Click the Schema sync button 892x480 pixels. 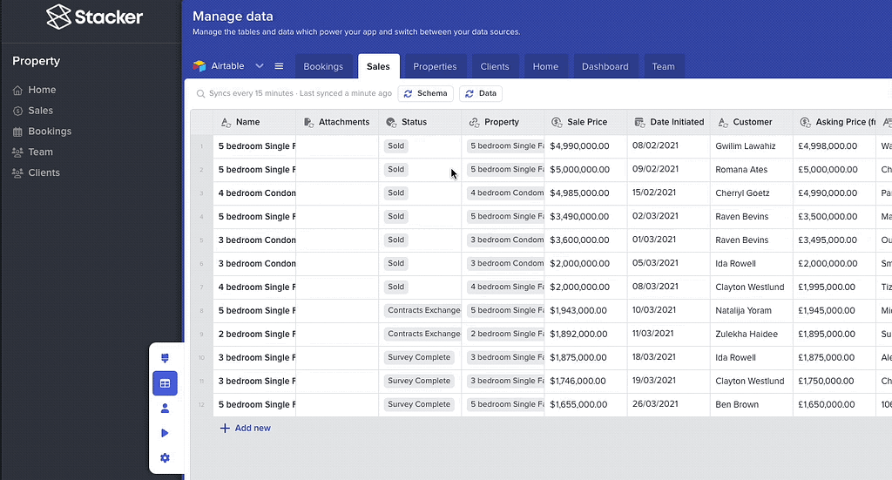click(425, 93)
